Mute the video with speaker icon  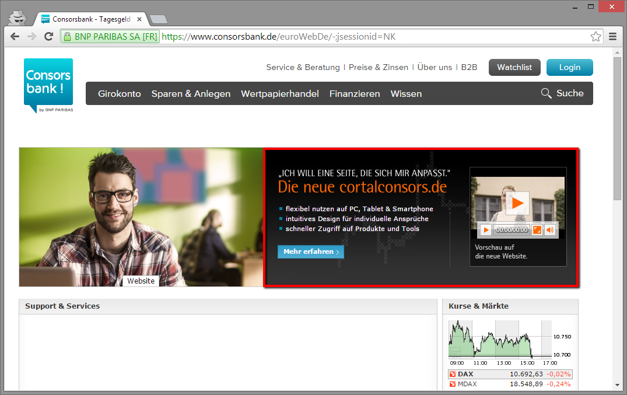point(550,230)
